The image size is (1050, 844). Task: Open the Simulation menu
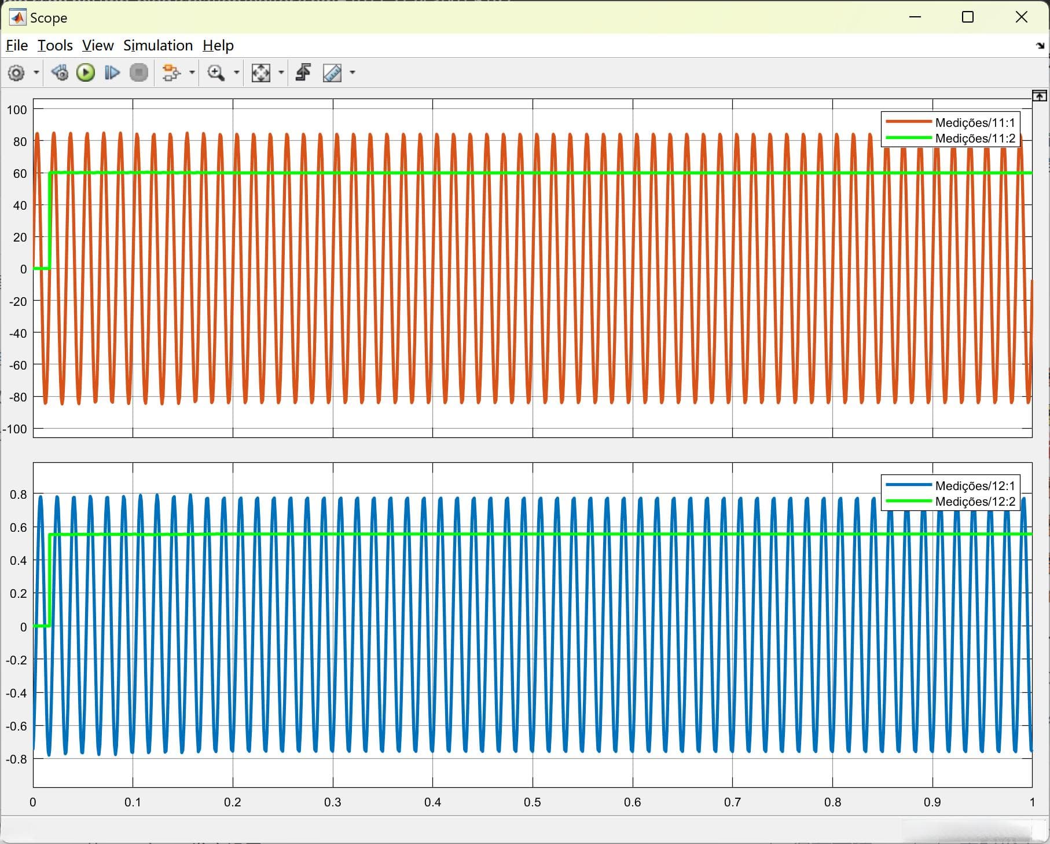point(158,45)
